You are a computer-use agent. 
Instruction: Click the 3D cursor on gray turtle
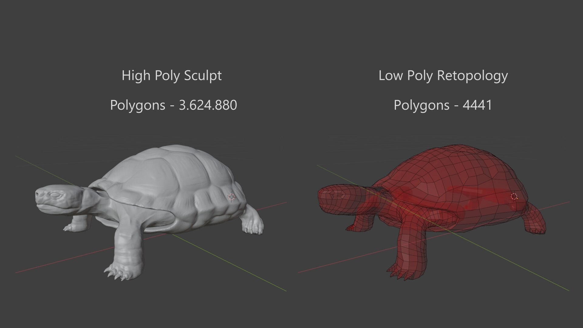pyautogui.click(x=231, y=197)
